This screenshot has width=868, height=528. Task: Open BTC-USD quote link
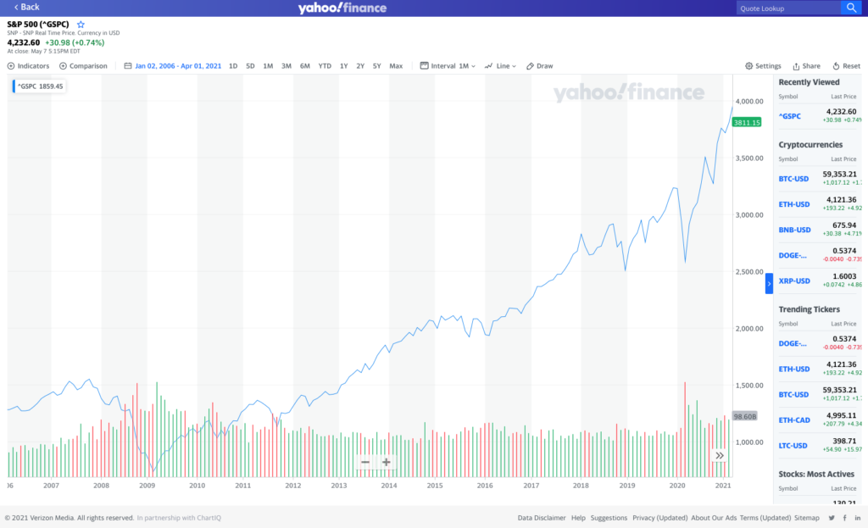tap(794, 178)
